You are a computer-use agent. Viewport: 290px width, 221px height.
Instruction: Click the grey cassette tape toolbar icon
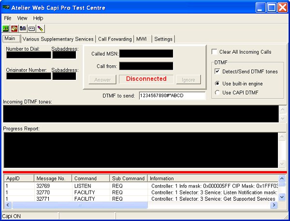31,29
